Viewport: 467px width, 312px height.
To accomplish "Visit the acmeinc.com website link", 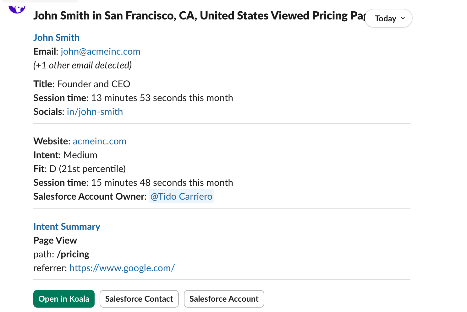I will [x=100, y=141].
